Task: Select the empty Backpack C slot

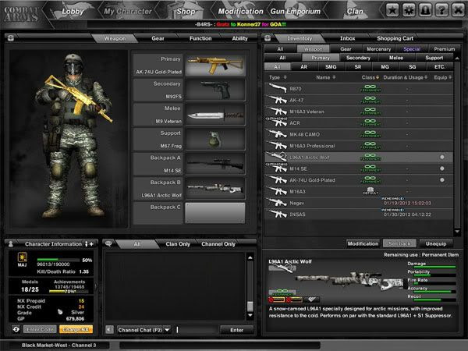Action: (x=215, y=213)
